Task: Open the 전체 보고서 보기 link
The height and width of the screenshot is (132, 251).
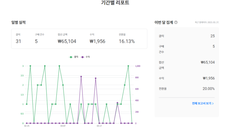Action: (x=203, y=103)
